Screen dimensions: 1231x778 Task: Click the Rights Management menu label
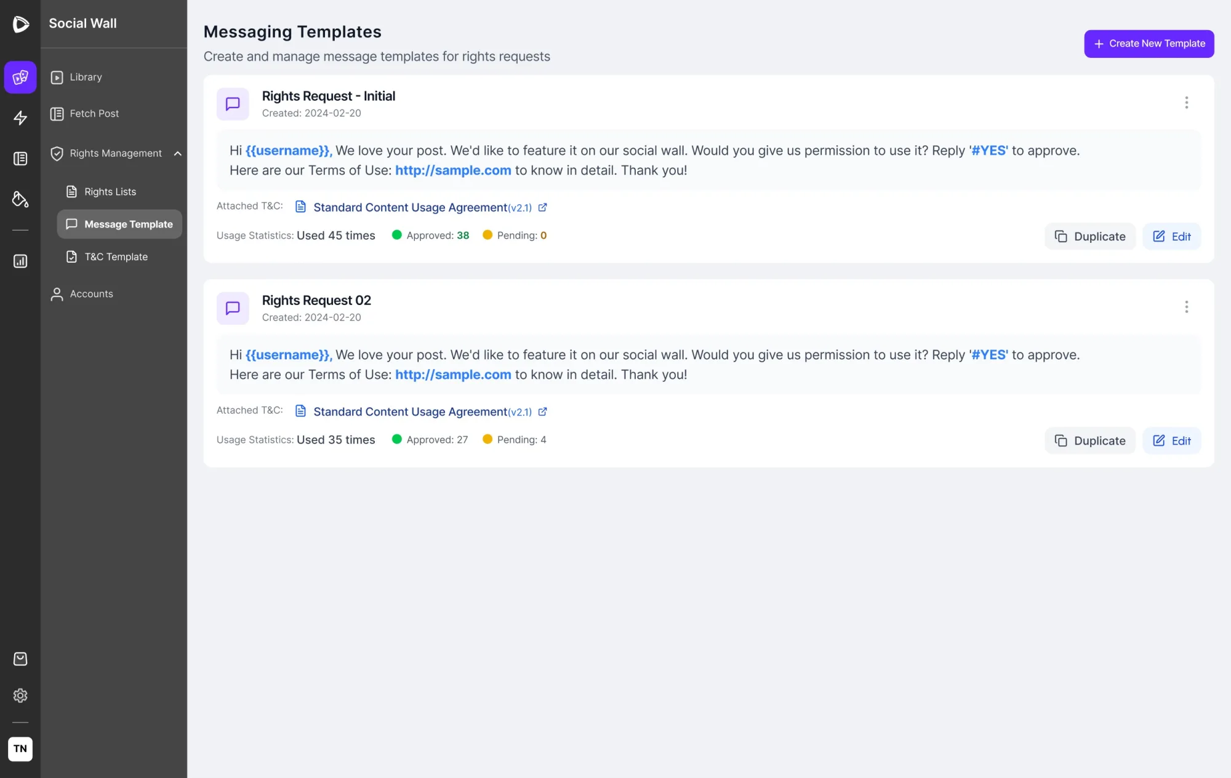[x=116, y=154]
